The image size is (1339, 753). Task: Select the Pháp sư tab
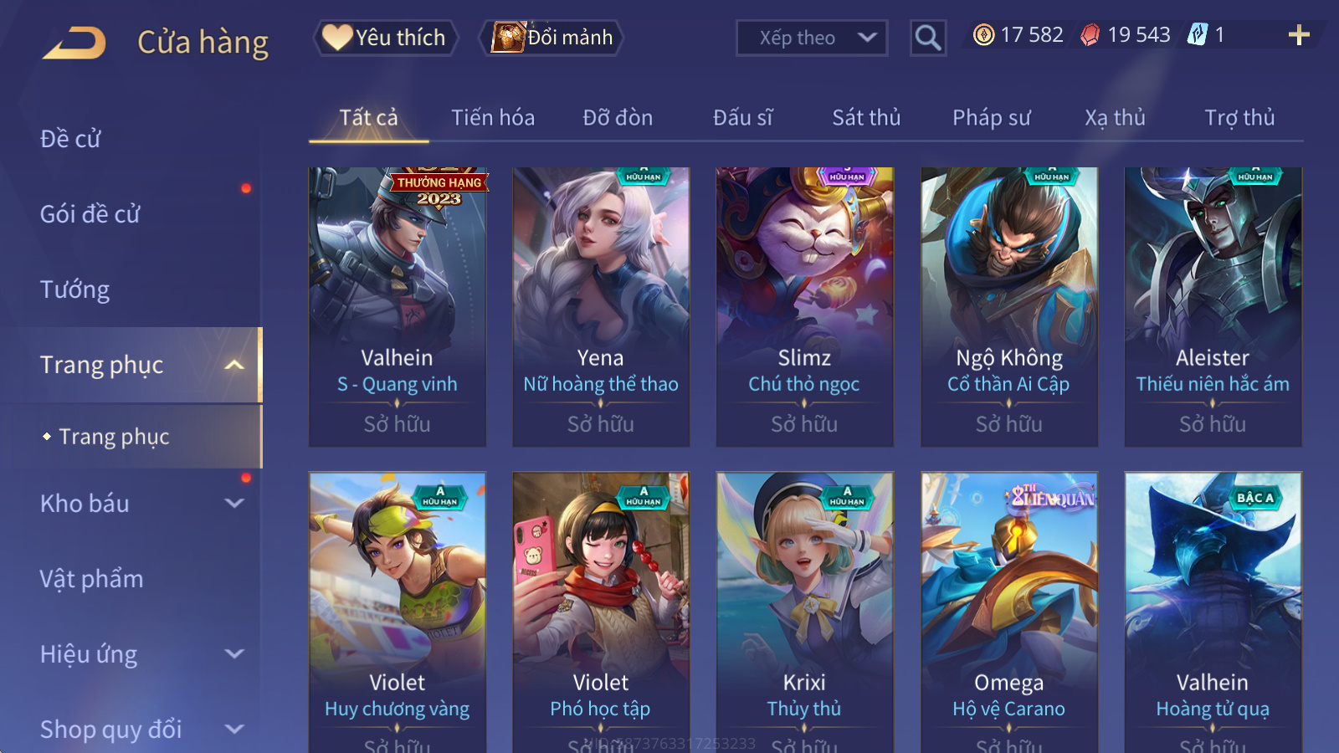[x=991, y=118]
